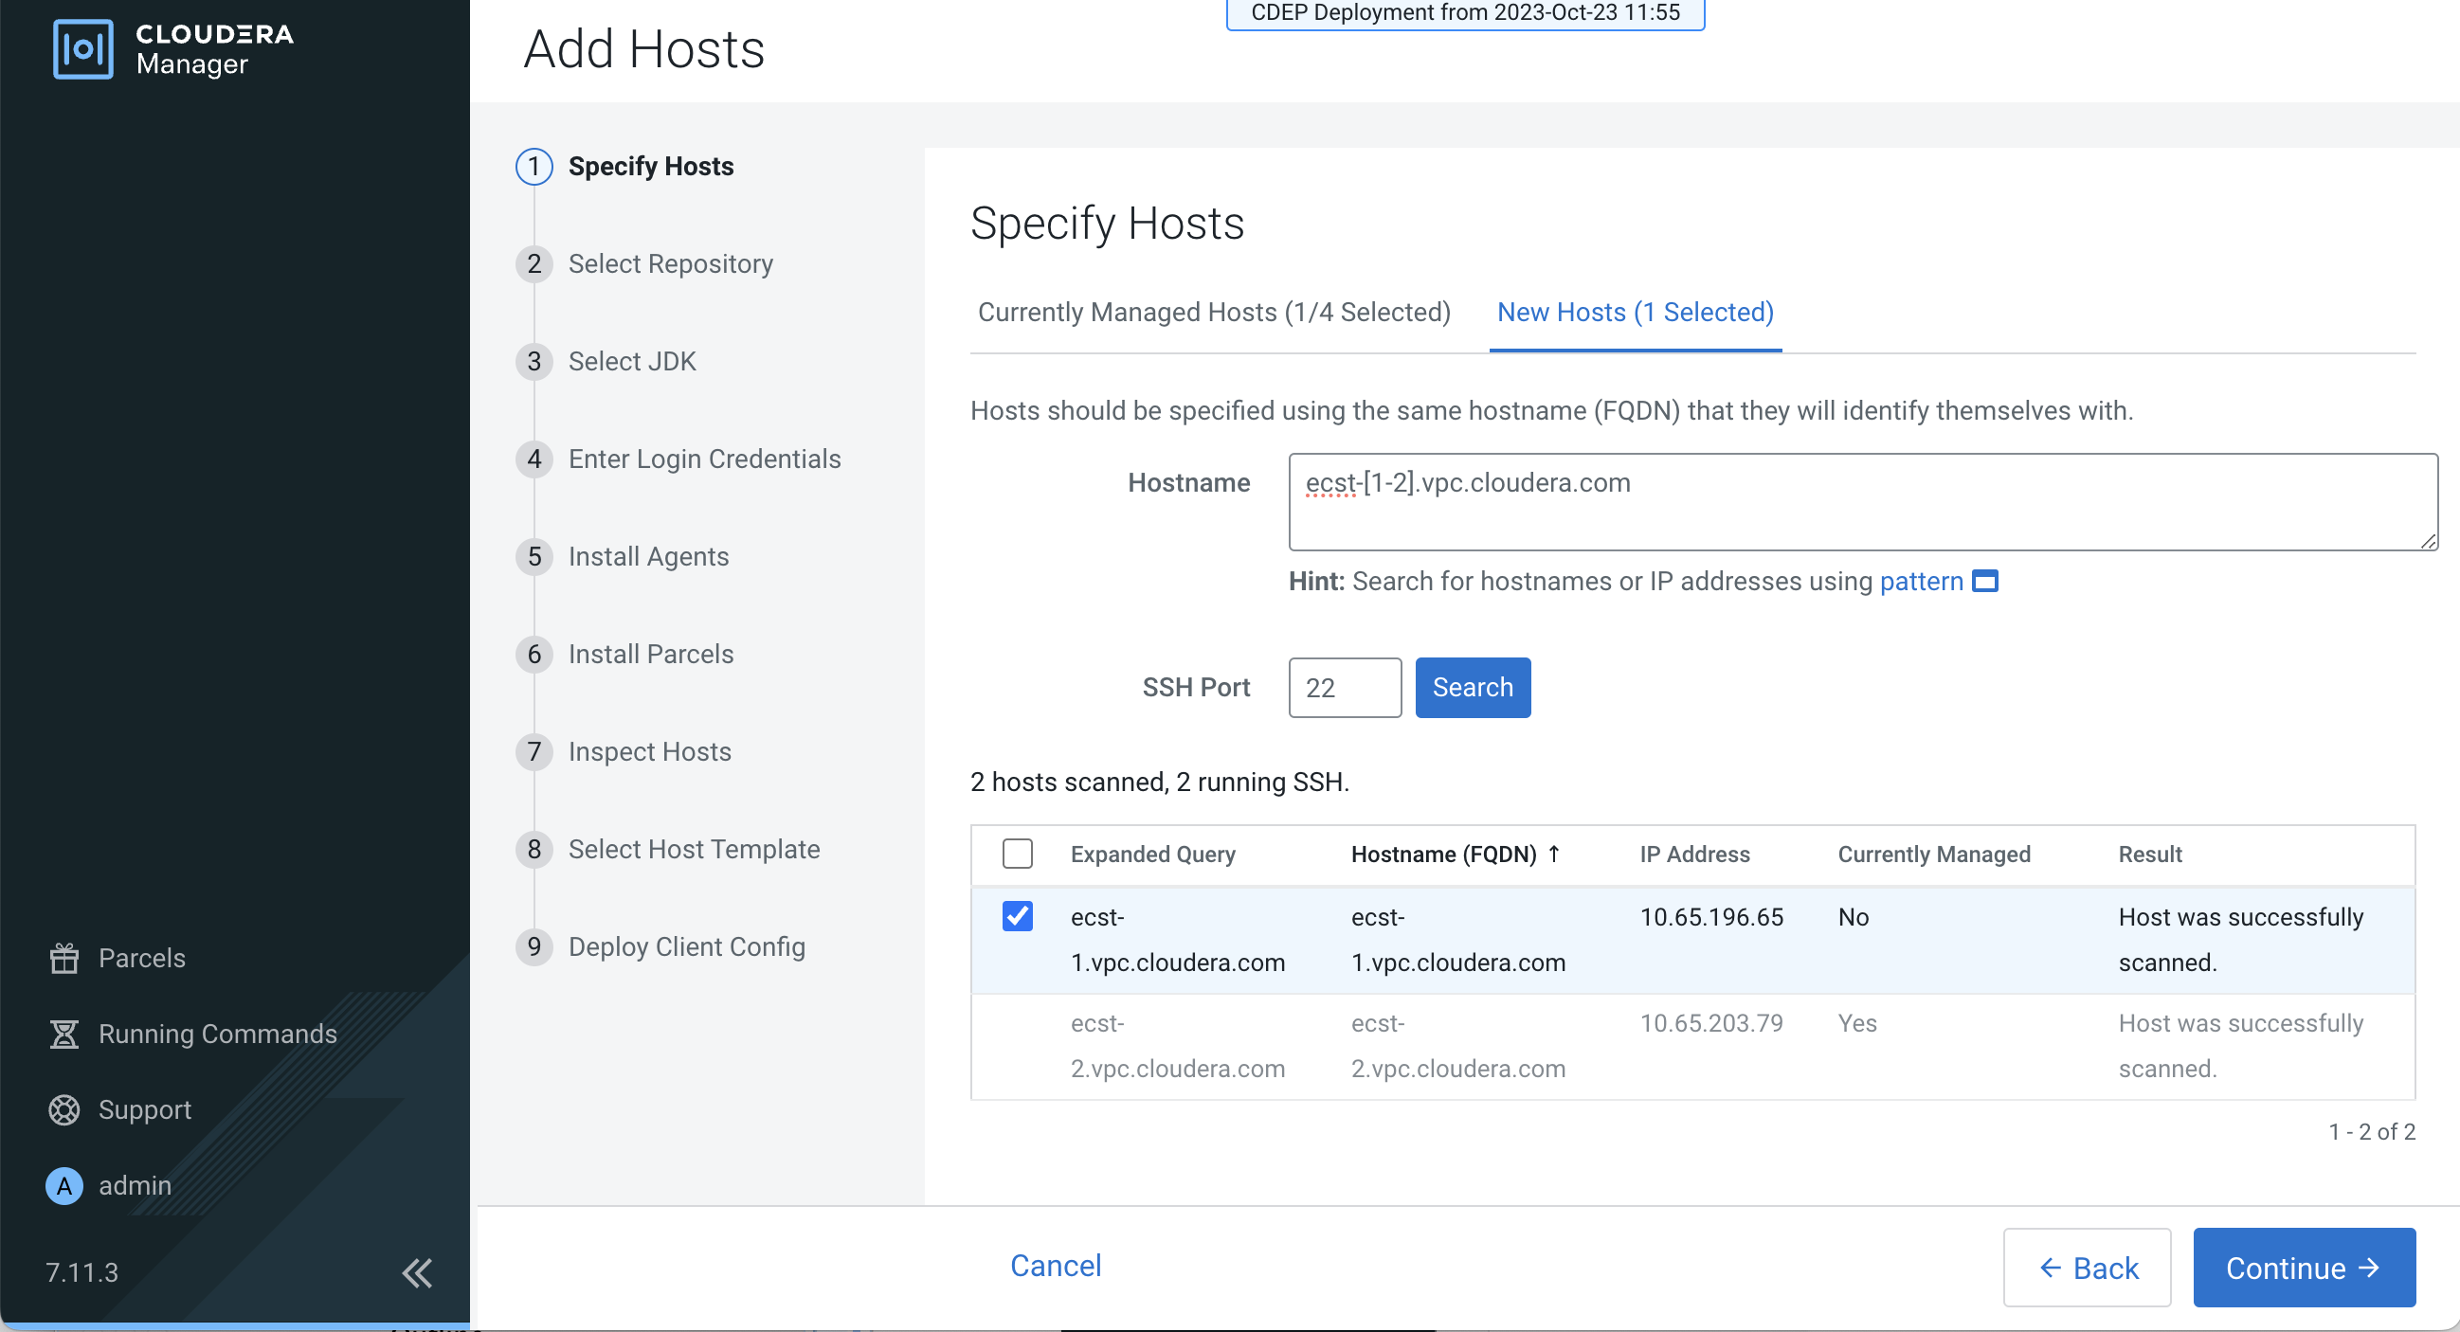Focus the SSH Port input field
This screenshot has height=1332, width=2460.
[1344, 688]
